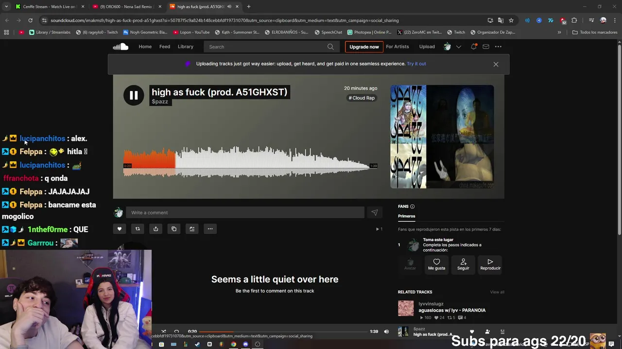Repost the track using the repost icon
This screenshot has height=349, width=622.
(x=138, y=229)
